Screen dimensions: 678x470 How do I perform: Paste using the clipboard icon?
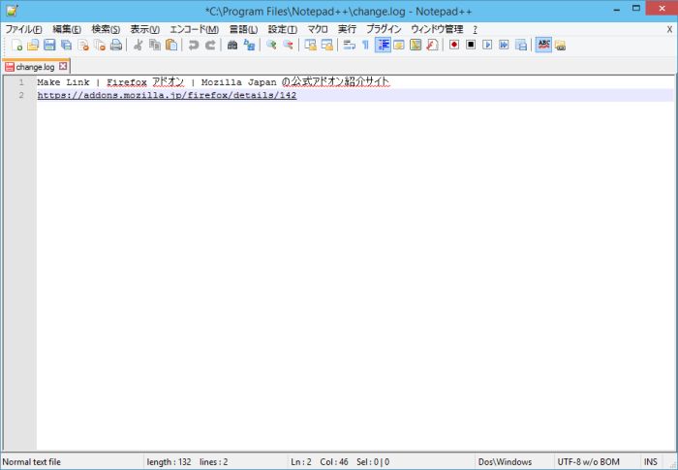coord(171,45)
